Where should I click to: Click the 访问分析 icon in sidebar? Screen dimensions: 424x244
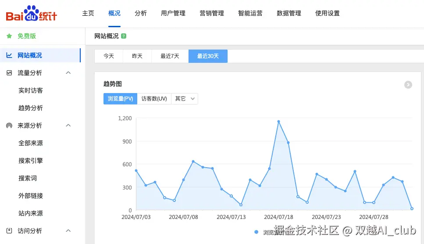click(x=9, y=231)
